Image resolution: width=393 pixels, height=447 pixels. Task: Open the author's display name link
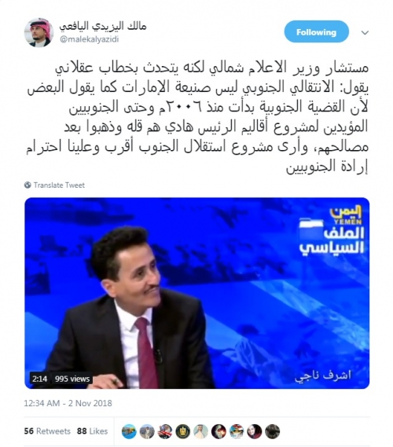[102, 26]
